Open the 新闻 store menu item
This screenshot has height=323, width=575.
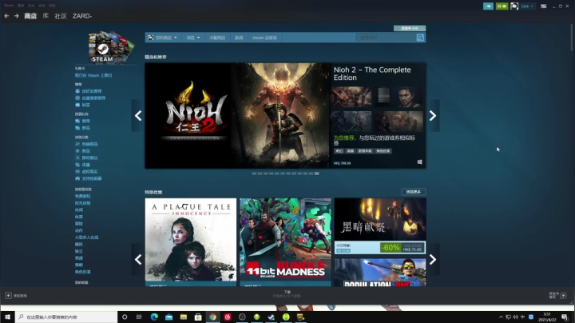click(x=239, y=38)
